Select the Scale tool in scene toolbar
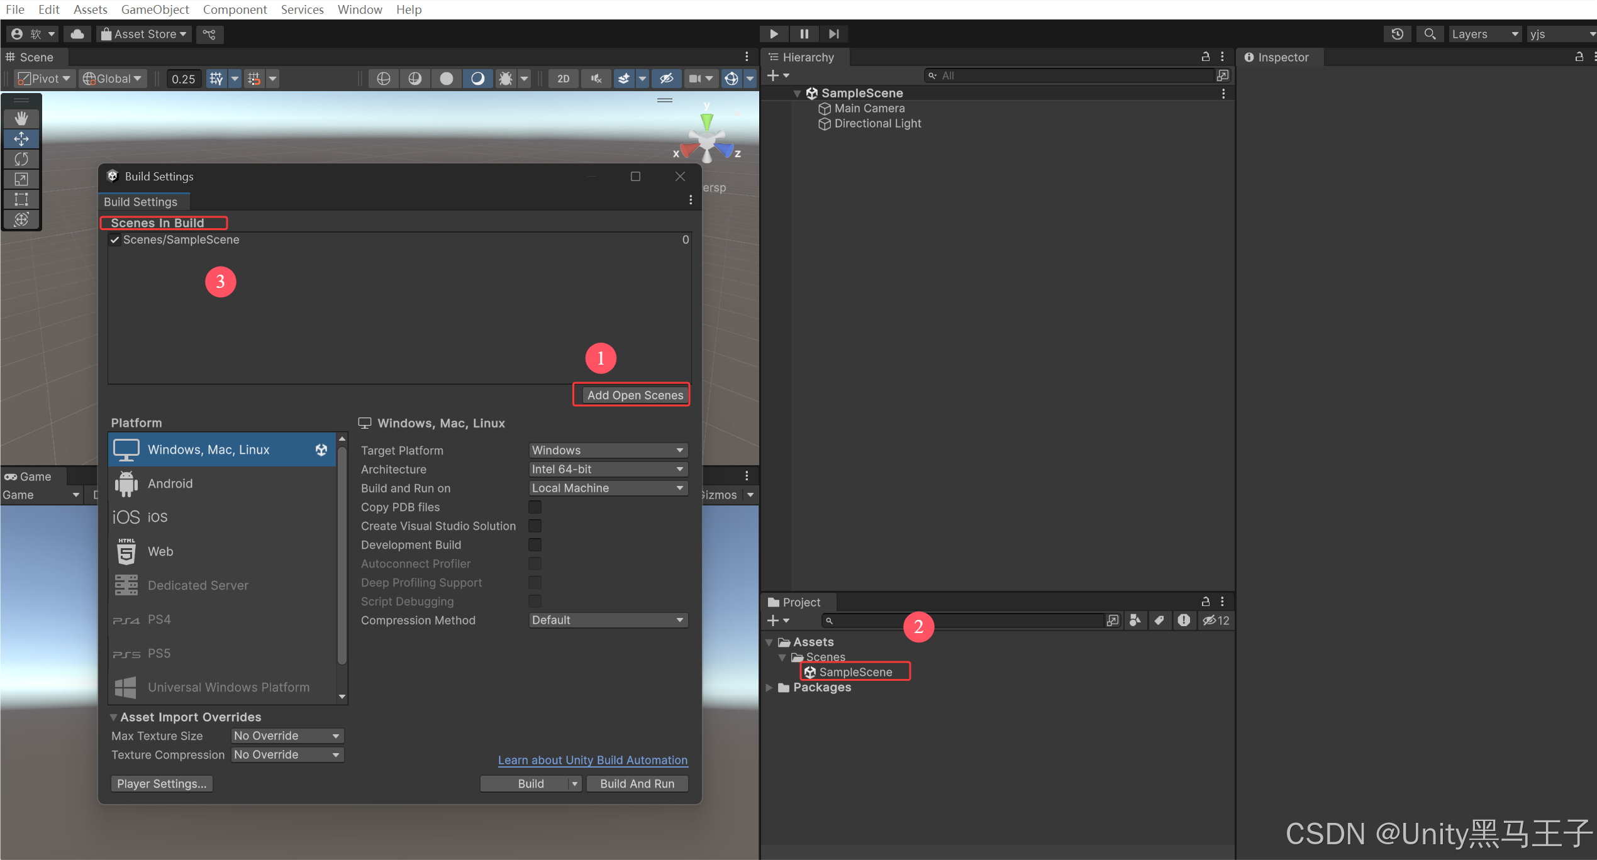The image size is (1597, 860). click(x=21, y=179)
